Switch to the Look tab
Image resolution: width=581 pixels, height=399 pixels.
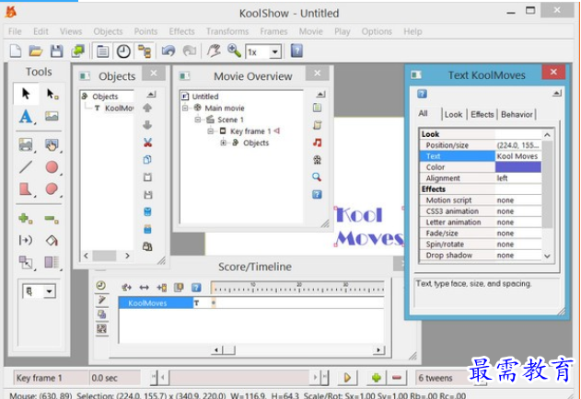tap(453, 114)
